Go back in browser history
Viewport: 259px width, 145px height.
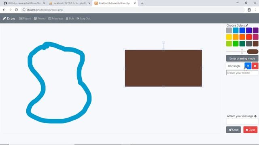4,10
